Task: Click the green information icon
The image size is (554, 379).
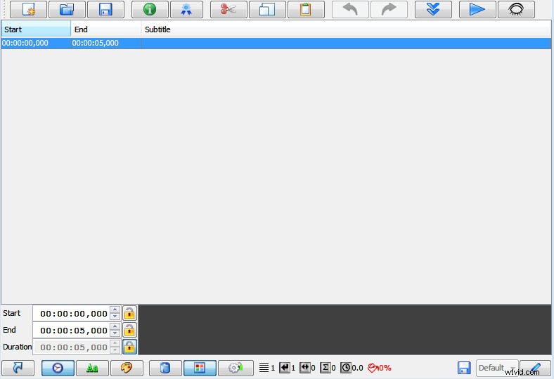Action: tap(150, 10)
